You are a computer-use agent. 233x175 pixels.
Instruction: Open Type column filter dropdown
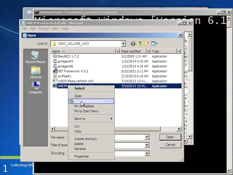coord(179,51)
